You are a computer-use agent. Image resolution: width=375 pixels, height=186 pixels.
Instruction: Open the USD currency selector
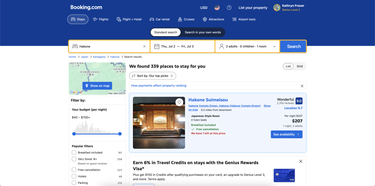[204, 8]
